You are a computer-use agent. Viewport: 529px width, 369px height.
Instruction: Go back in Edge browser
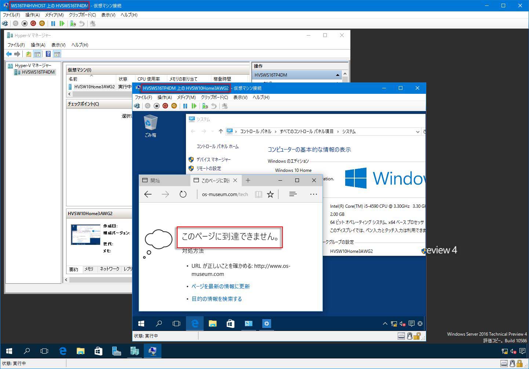click(148, 195)
